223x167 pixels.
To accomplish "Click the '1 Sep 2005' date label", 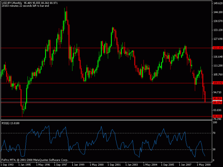I will coord(168,165).
